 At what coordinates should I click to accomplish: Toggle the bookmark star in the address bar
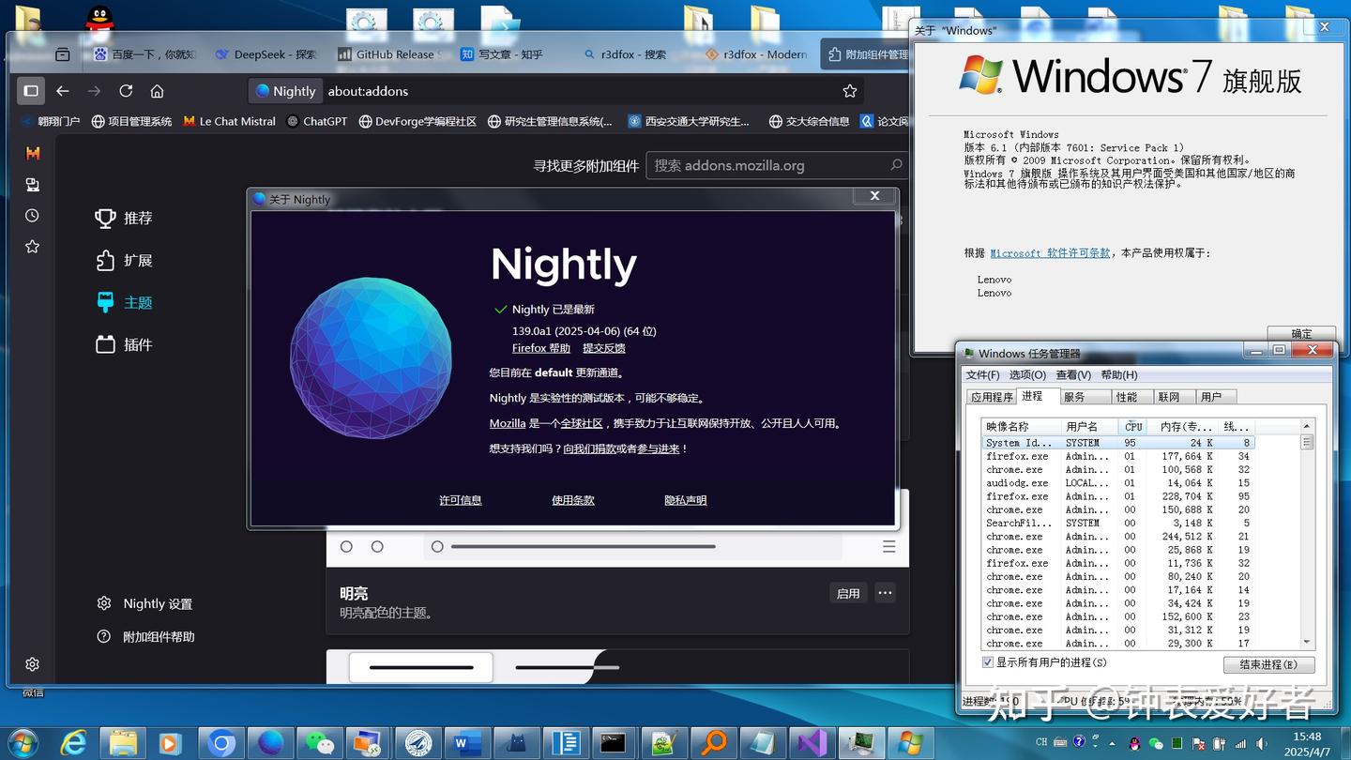pos(849,91)
